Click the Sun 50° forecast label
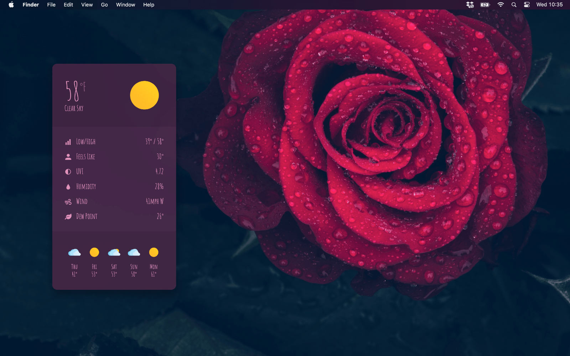 134,270
